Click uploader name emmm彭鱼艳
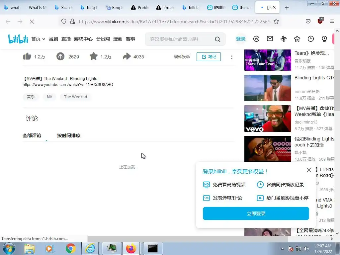Viewport: 340px width, 255px height. click(x=307, y=92)
